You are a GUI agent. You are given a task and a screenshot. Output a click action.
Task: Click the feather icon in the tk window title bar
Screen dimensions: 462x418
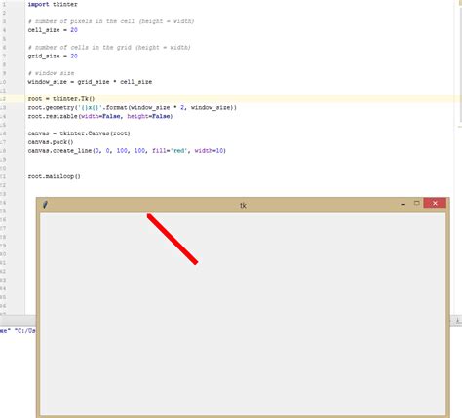click(45, 205)
